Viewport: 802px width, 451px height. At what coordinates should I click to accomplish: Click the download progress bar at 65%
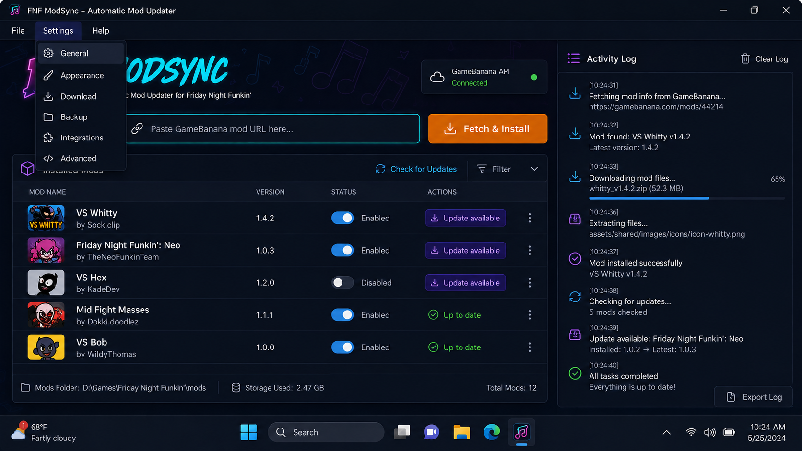(x=687, y=198)
